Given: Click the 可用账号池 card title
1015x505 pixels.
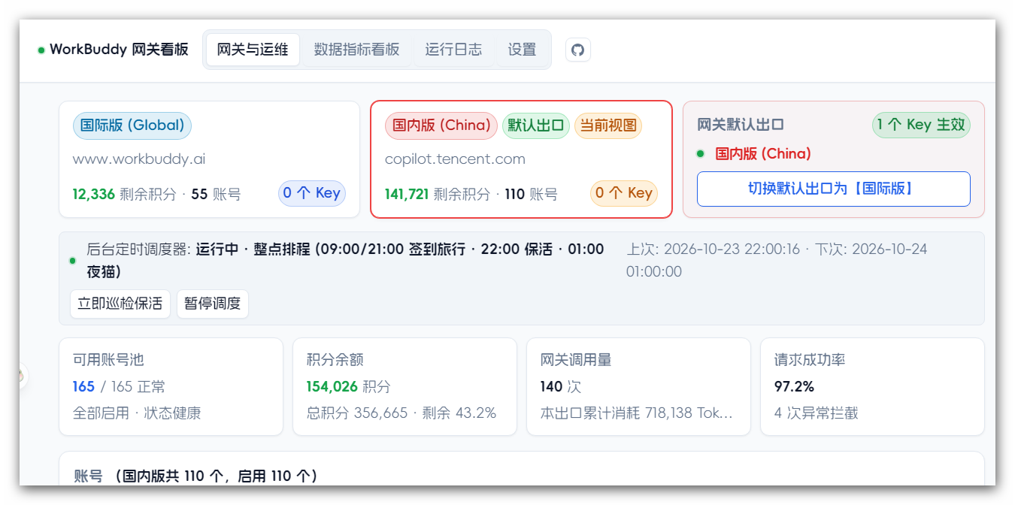Looking at the screenshot, I should point(108,360).
